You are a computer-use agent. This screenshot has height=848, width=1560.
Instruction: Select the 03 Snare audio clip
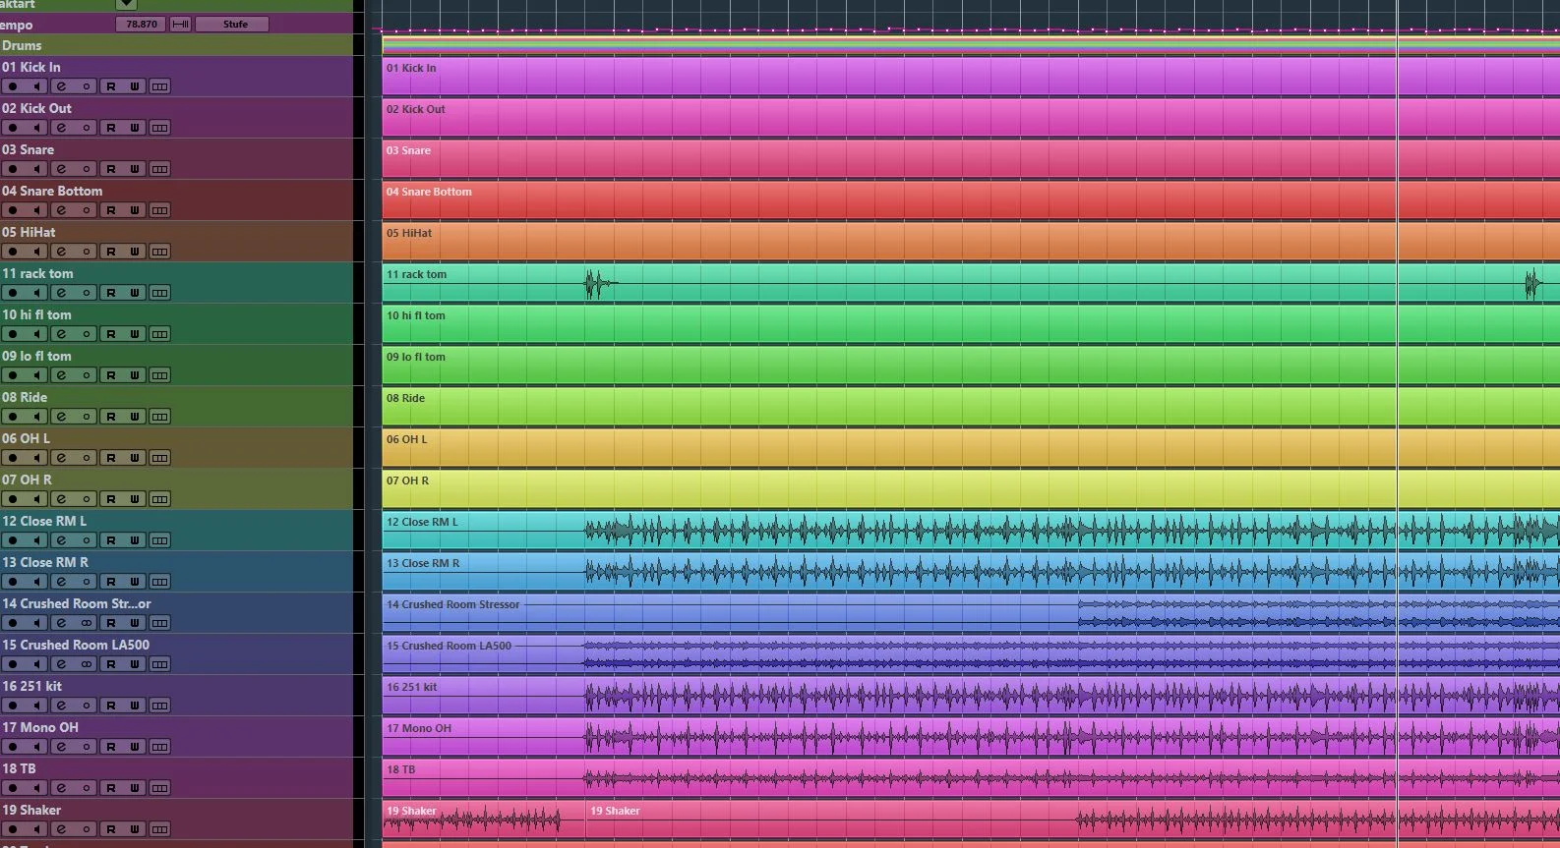click(x=971, y=158)
